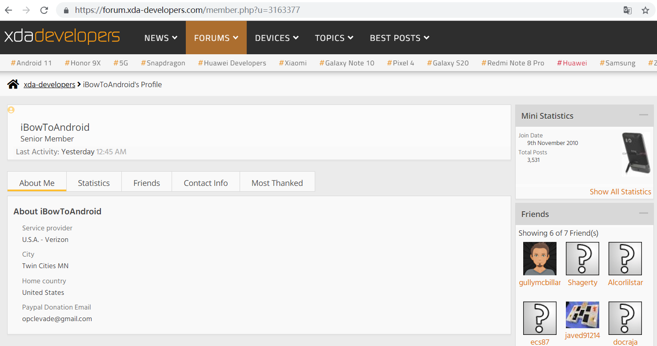Reload the page with refresh icon
This screenshot has width=657, height=346.
click(x=44, y=10)
